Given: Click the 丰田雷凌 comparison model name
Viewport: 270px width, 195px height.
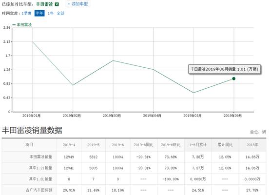Looking at the screenshot, I should 44,4.
